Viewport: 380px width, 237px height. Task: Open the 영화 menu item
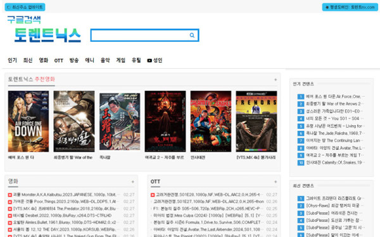pyautogui.click(x=44, y=60)
